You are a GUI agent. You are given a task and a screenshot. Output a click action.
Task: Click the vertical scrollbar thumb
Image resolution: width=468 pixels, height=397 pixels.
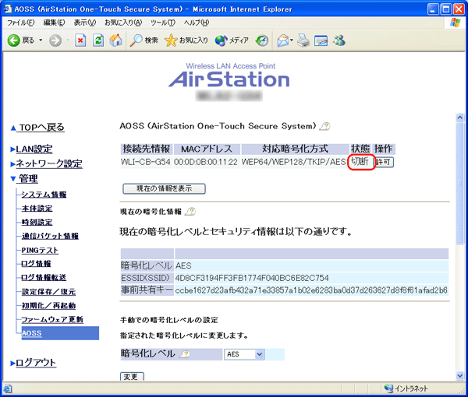[x=460, y=183]
